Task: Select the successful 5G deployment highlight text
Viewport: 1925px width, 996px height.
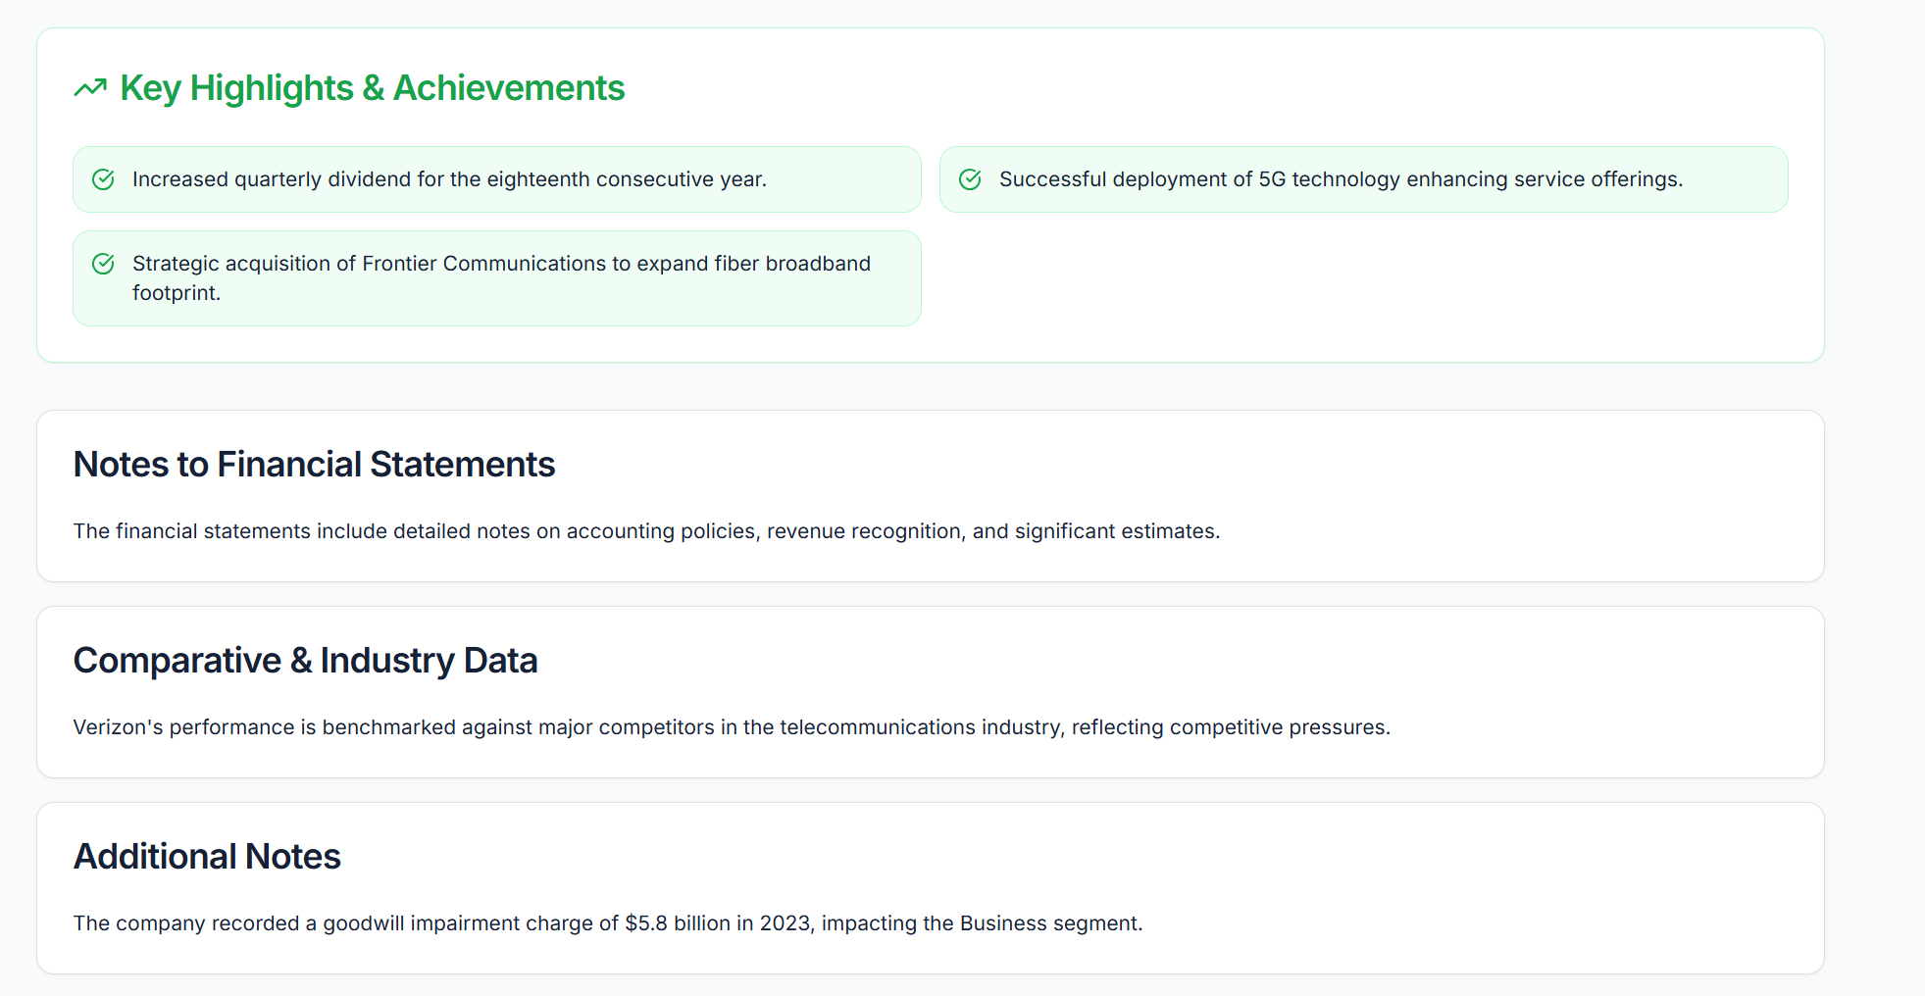Action: pyautogui.click(x=1340, y=179)
